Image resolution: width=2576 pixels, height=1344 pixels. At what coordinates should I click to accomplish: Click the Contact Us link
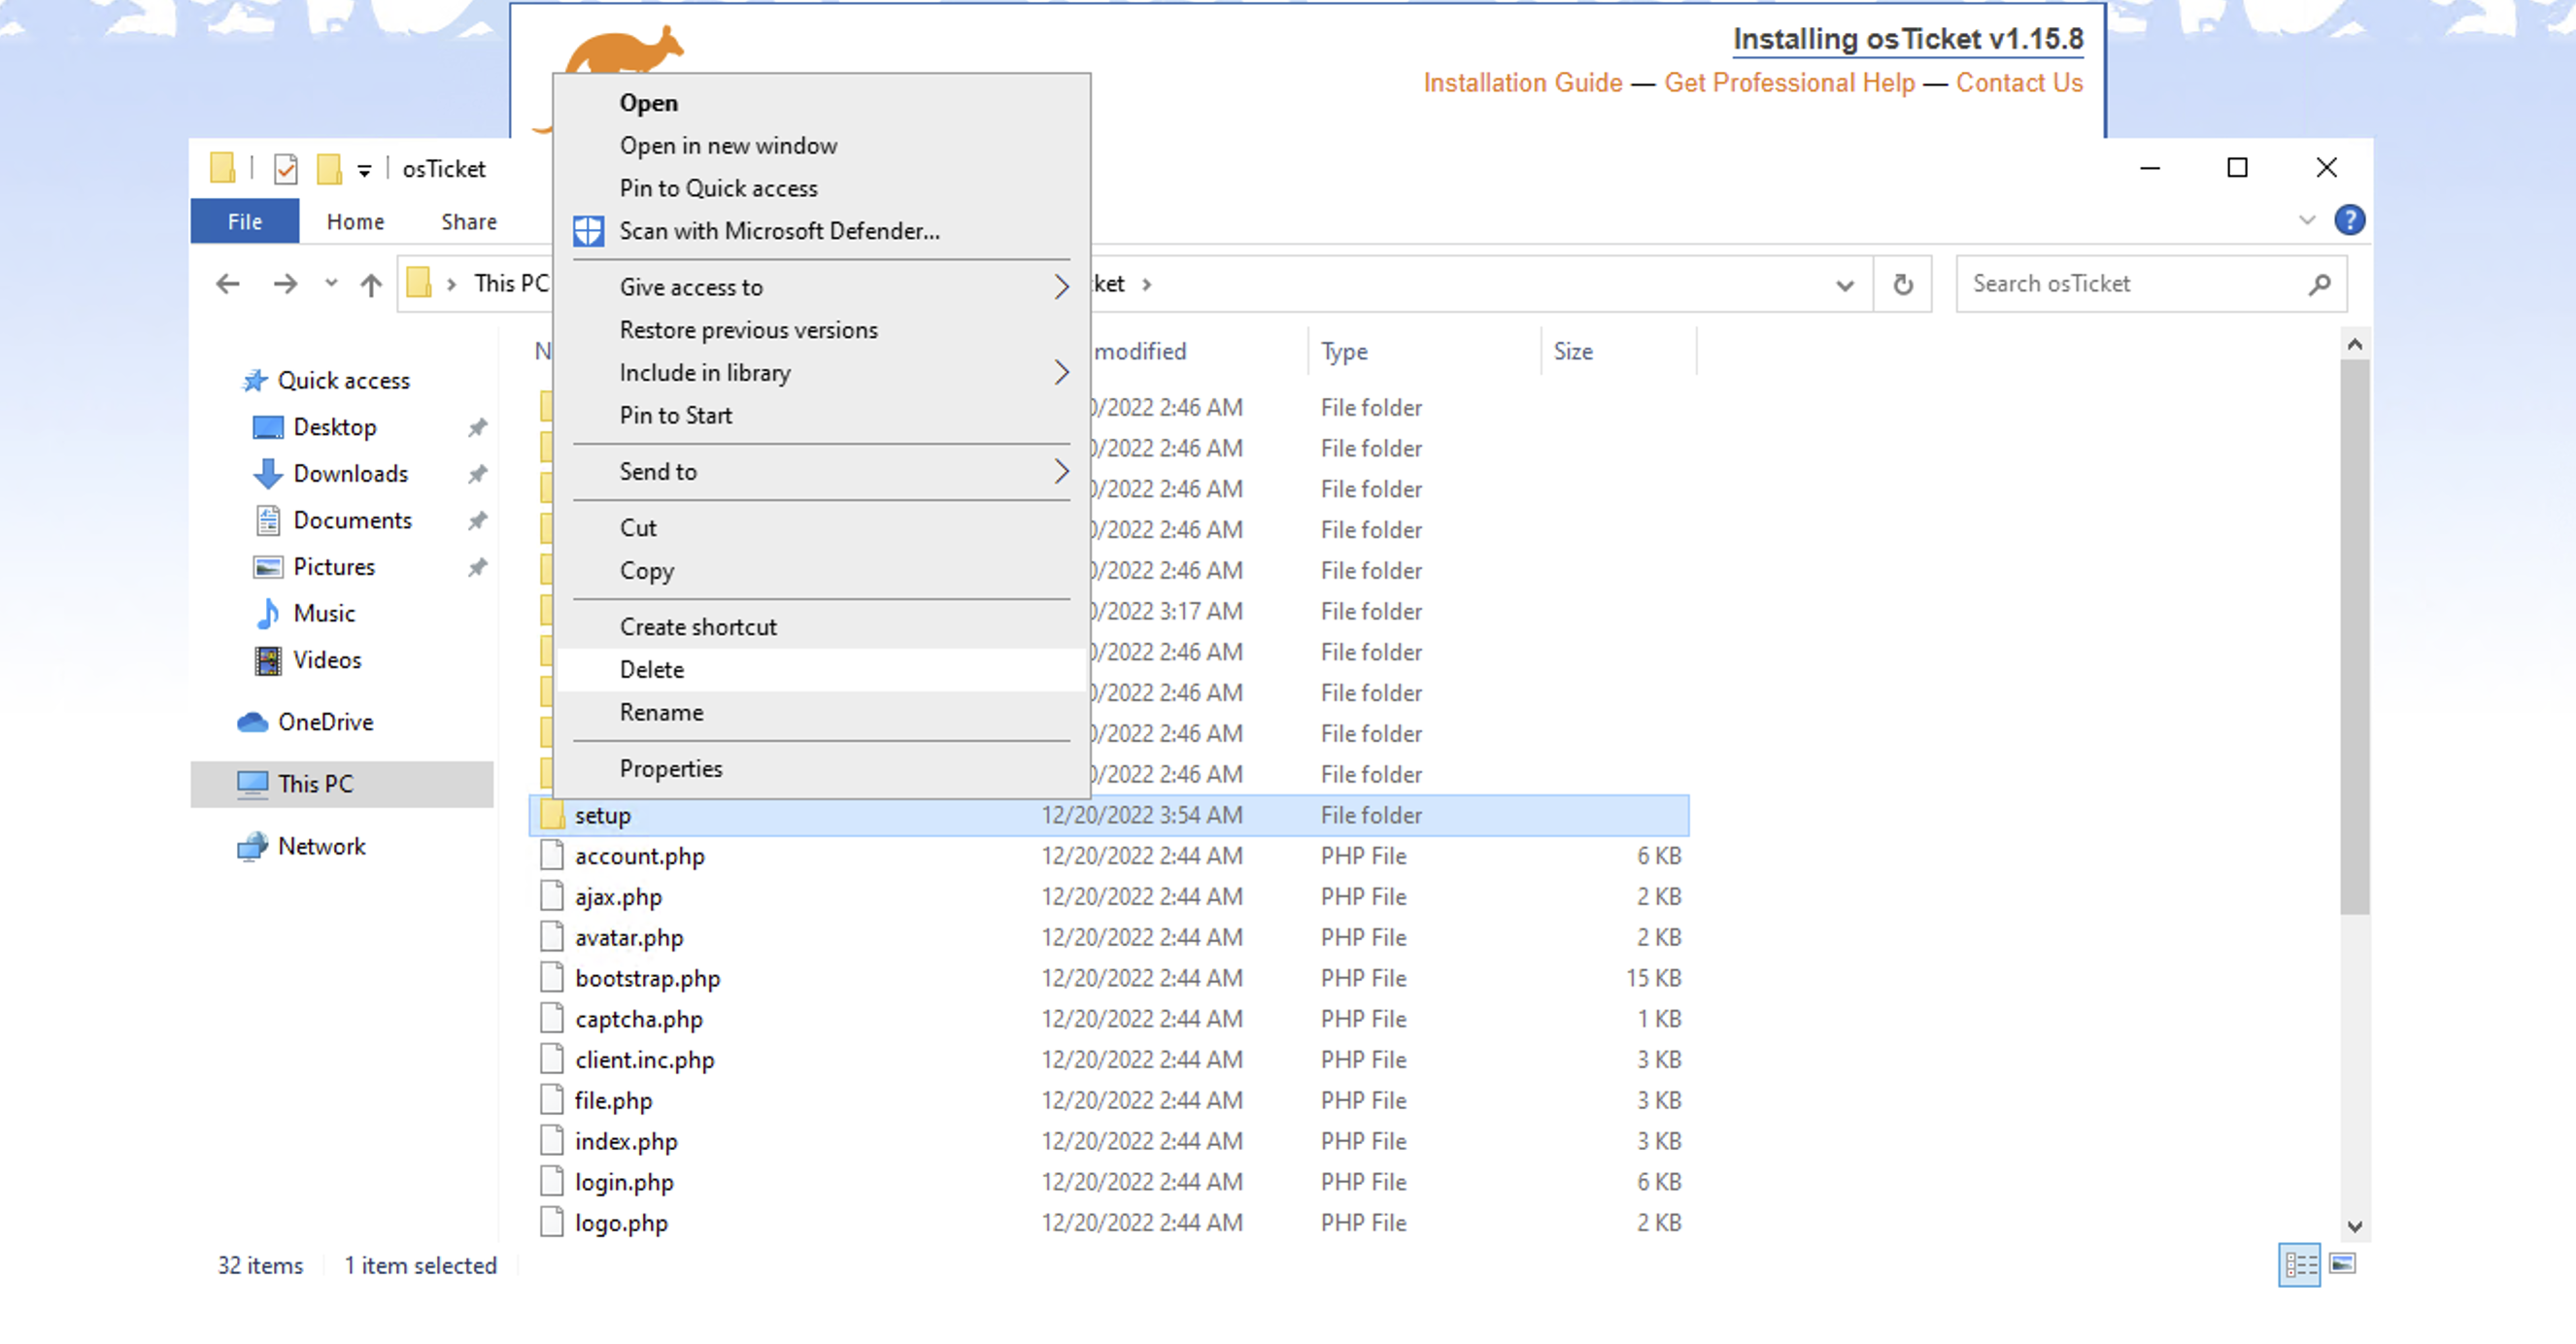(x=2019, y=83)
